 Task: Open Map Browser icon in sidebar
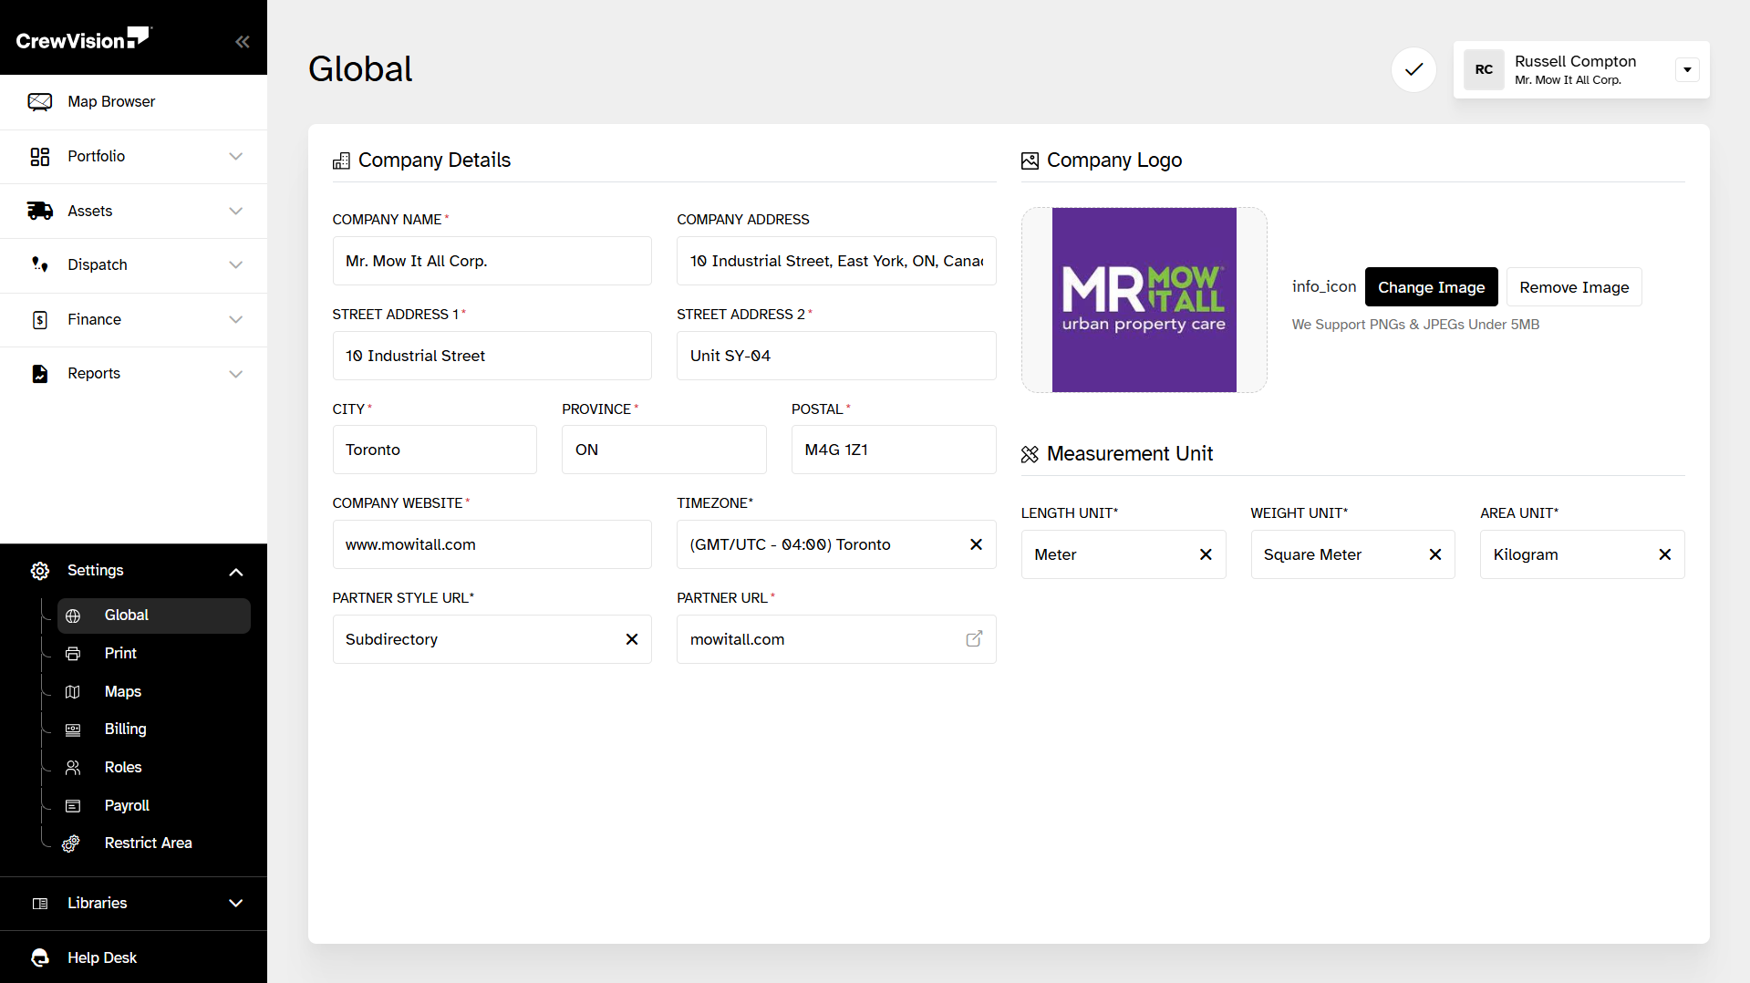tap(40, 101)
